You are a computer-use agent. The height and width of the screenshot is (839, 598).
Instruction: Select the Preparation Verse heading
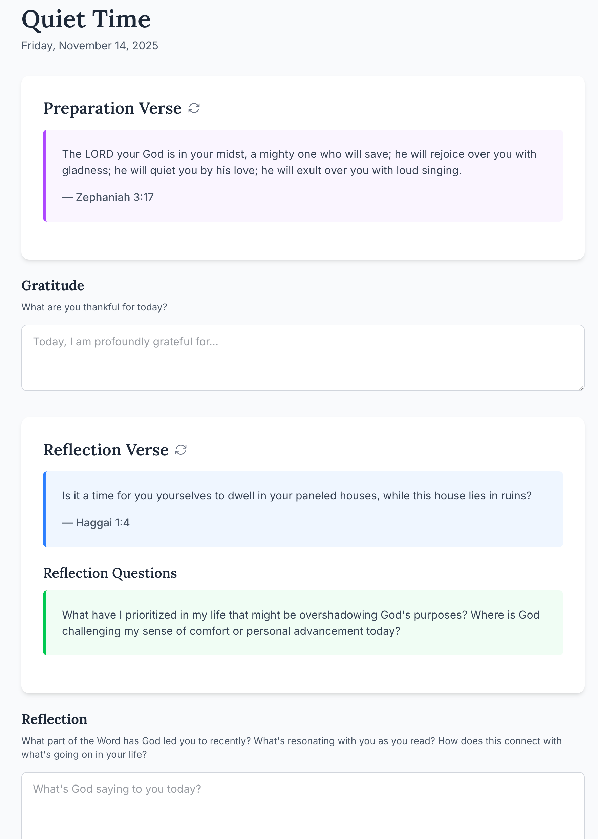(112, 108)
